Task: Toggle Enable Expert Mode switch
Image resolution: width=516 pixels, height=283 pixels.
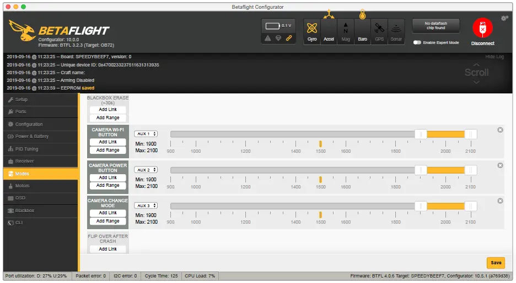Action: [x=417, y=42]
